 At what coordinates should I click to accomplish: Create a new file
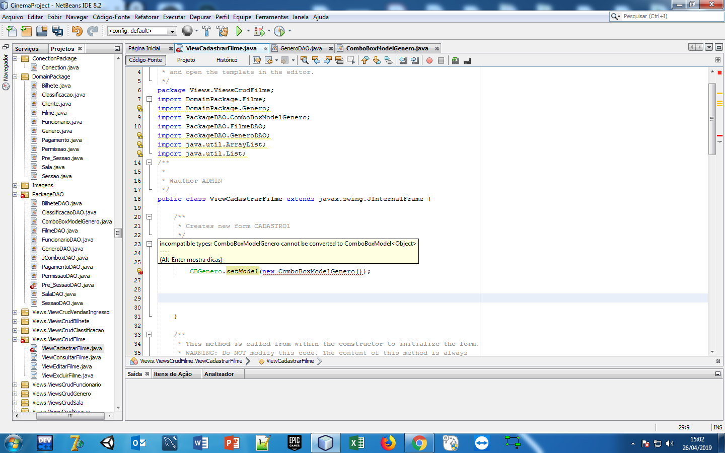coord(11,31)
